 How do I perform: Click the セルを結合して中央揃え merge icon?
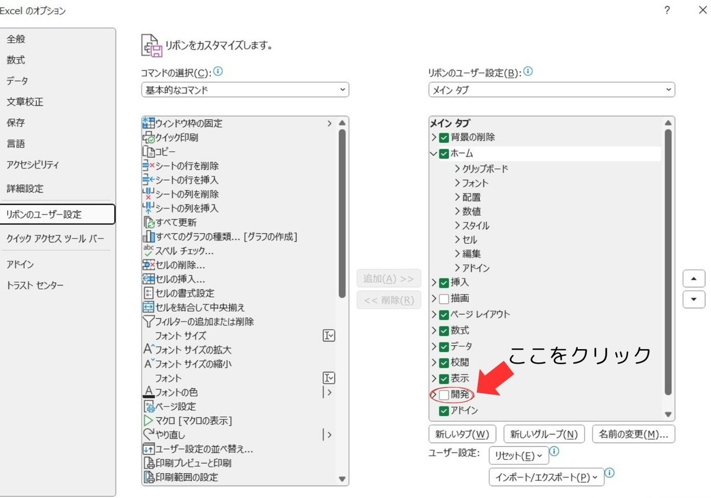pyautogui.click(x=149, y=307)
